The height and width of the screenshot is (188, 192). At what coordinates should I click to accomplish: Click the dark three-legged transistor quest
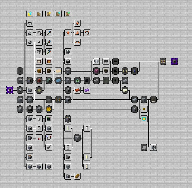tap(154, 100)
